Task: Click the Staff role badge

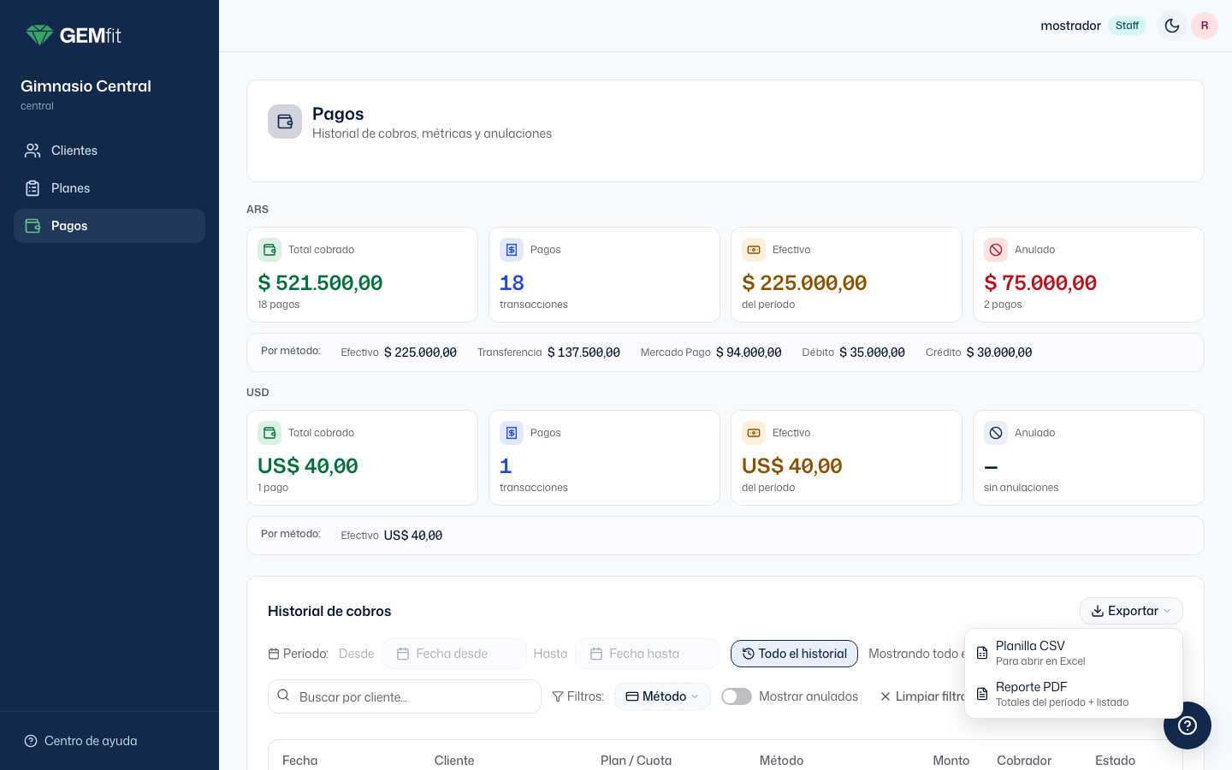Action: point(1127,26)
